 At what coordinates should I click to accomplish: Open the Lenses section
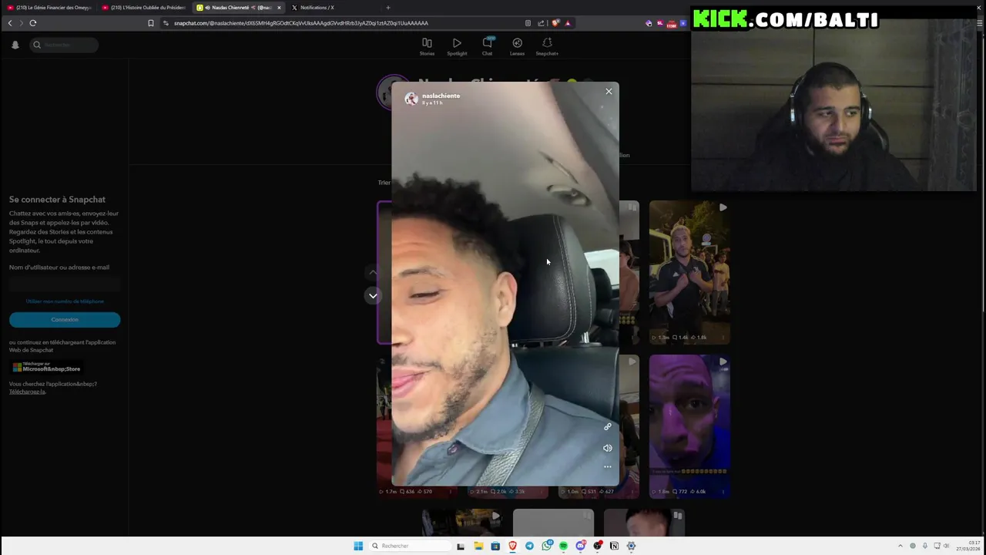517,46
